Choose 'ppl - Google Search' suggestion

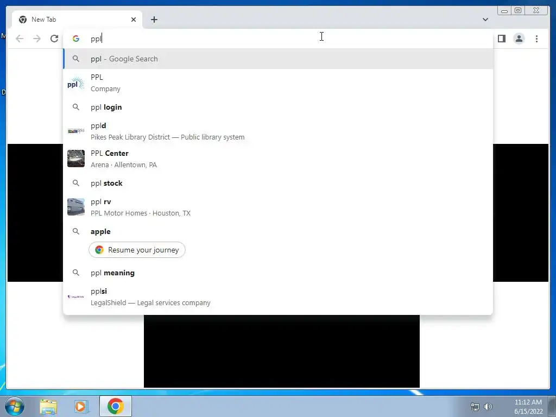278,59
